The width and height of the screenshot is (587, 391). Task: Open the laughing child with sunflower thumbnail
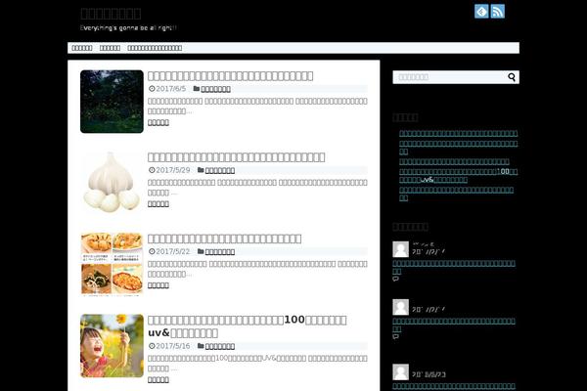pos(112,346)
